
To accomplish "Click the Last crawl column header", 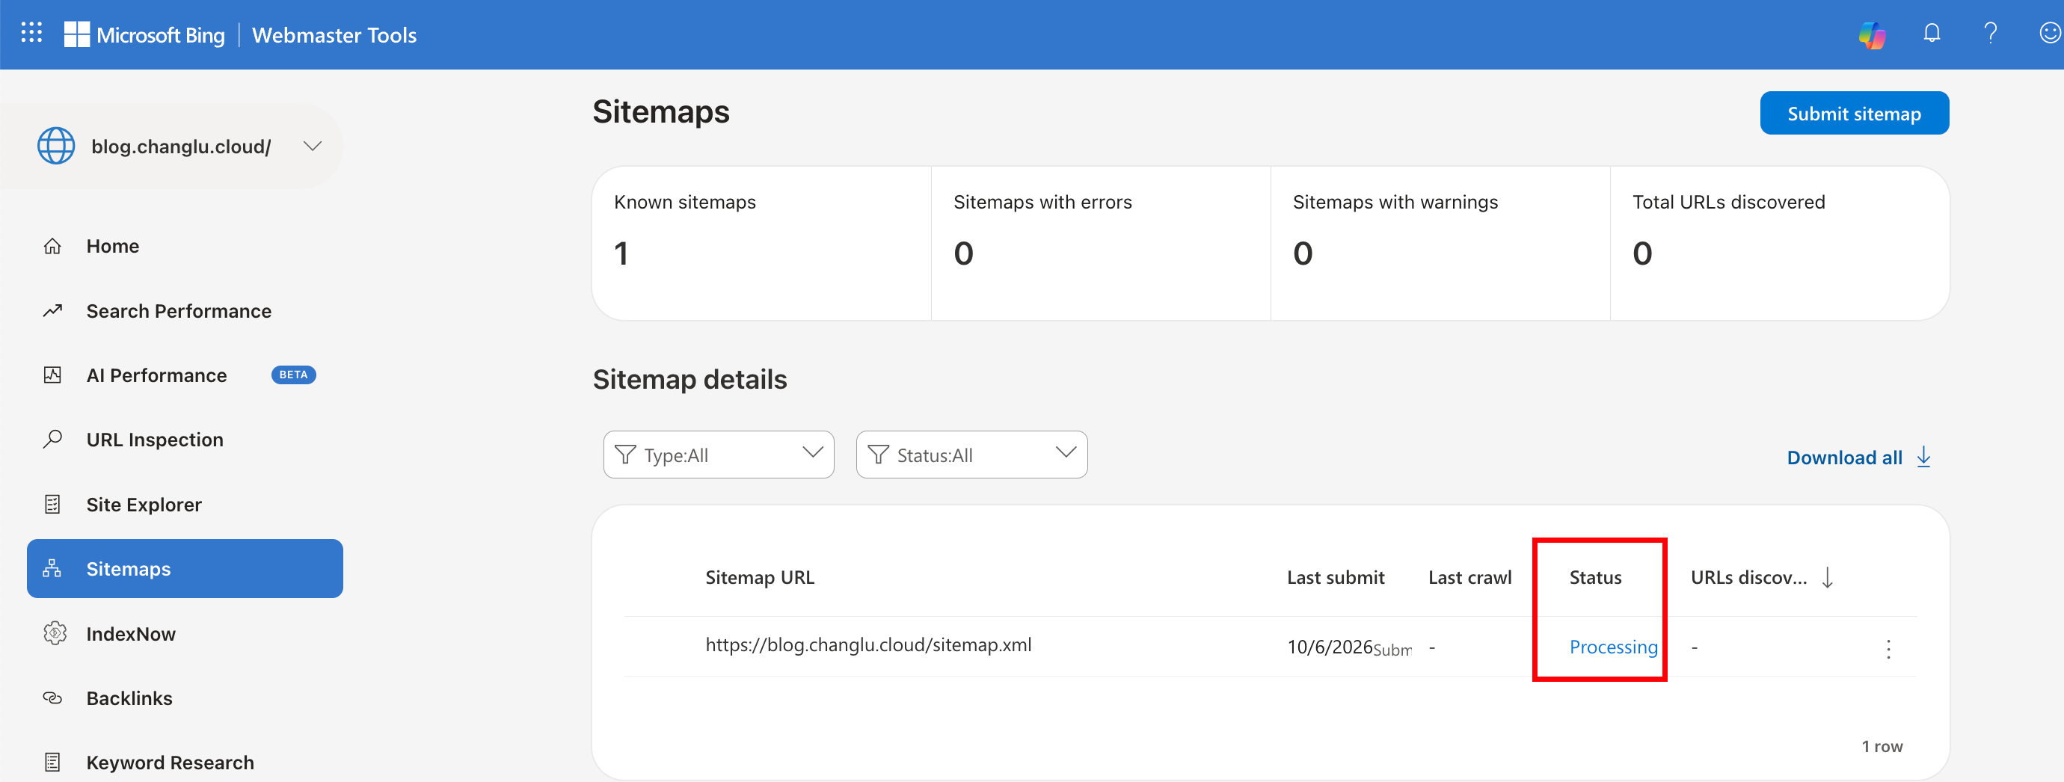I will pos(1469,577).
